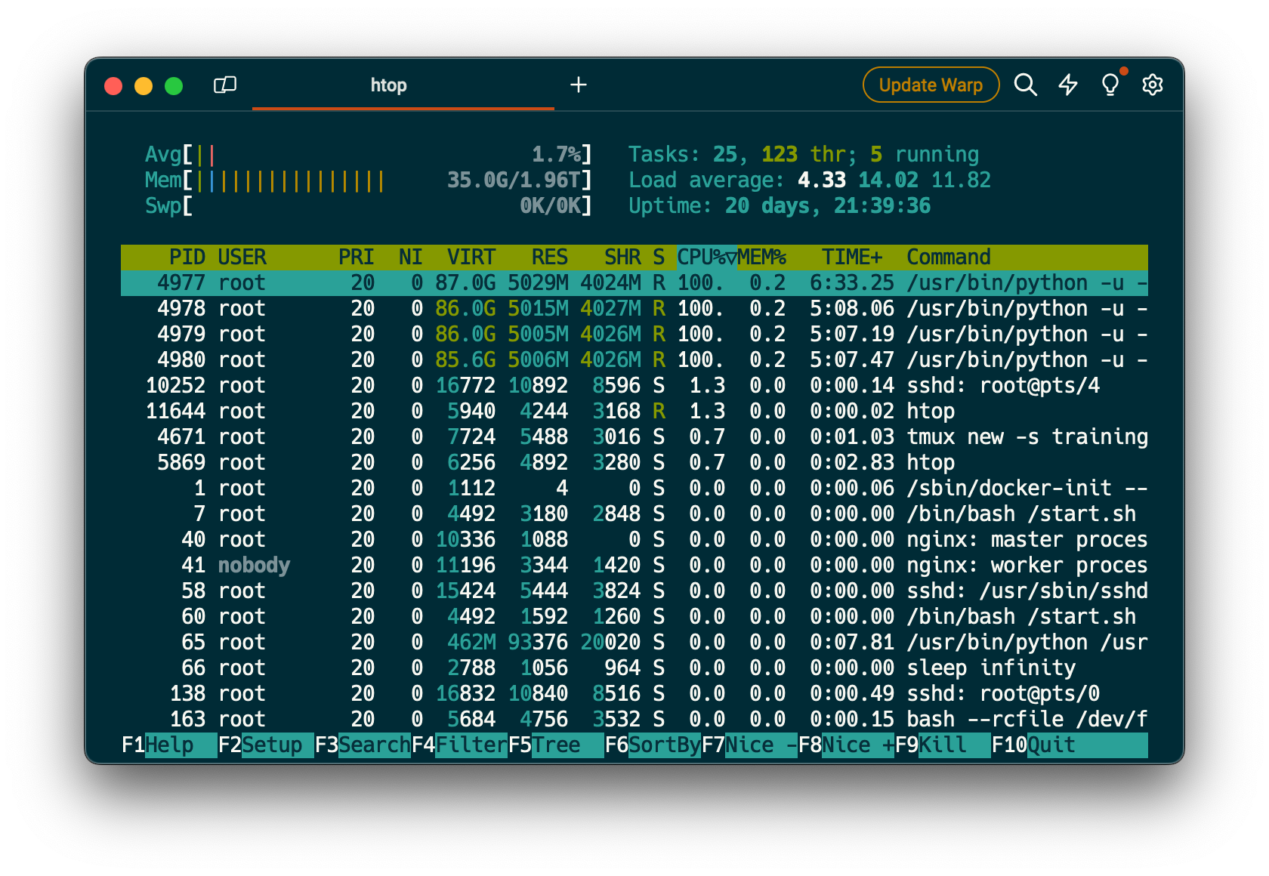Click the bookmark icon beside the traffic lights
The image size is (1269, 876).
pos(226,85)
